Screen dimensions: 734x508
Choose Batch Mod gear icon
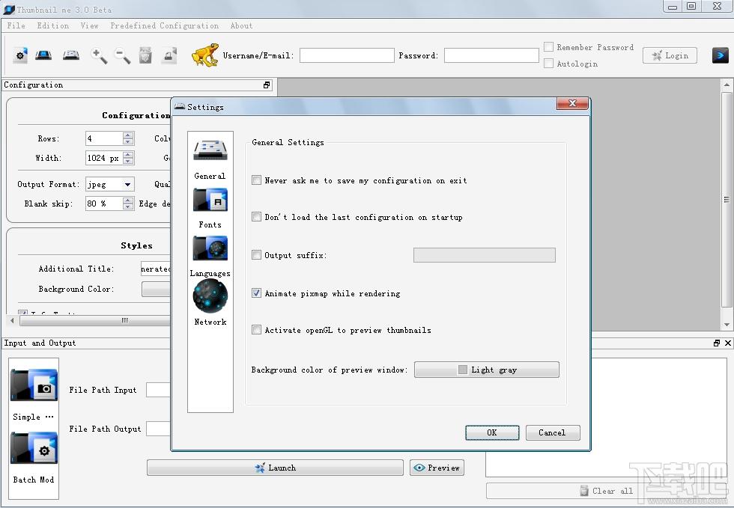(34, 448)
